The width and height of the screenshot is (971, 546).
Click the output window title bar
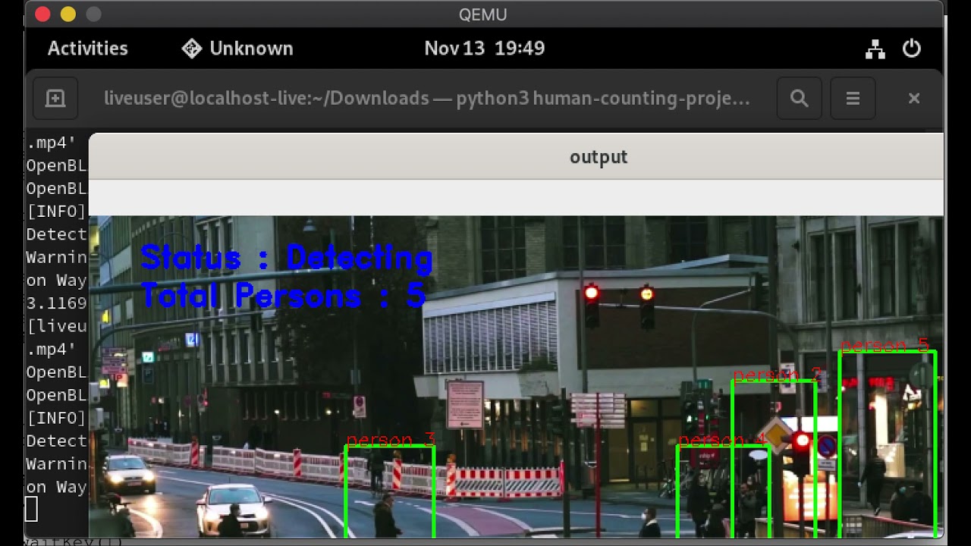[x=516, y=157]
